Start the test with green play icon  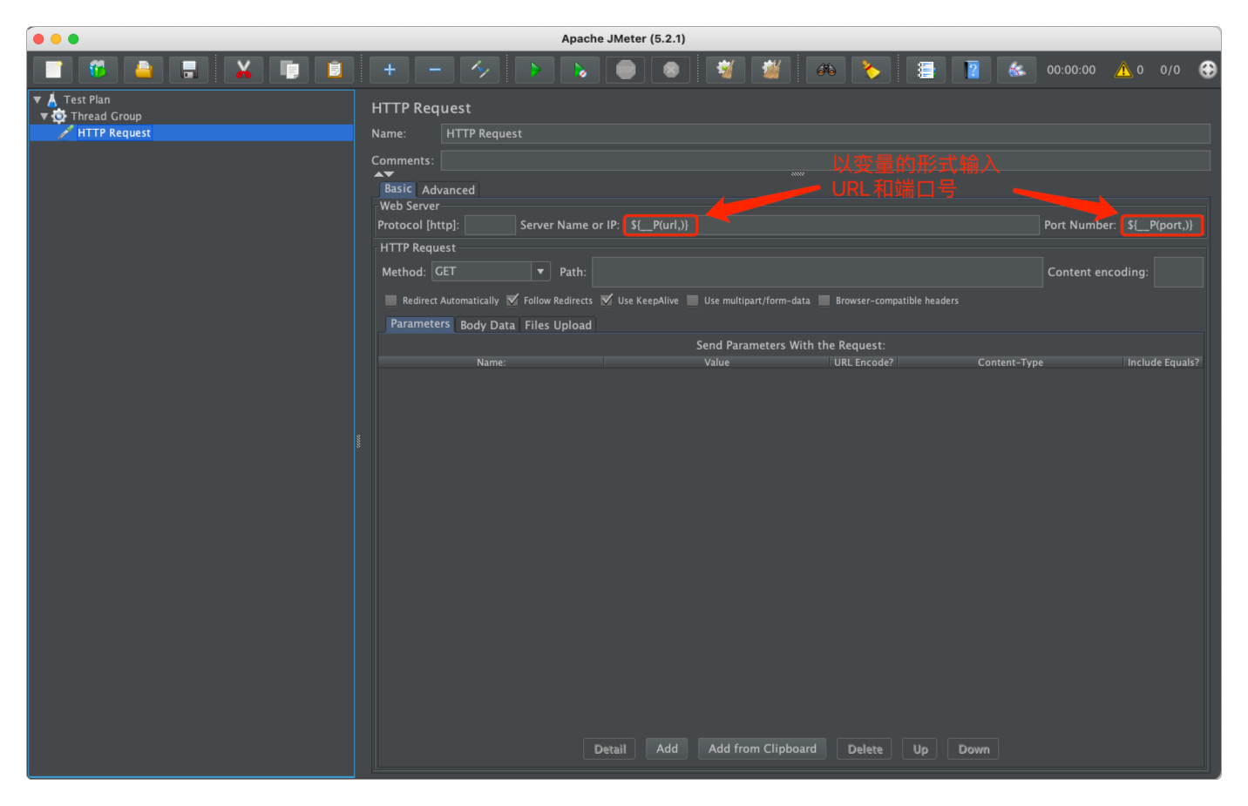pos(534,70)
